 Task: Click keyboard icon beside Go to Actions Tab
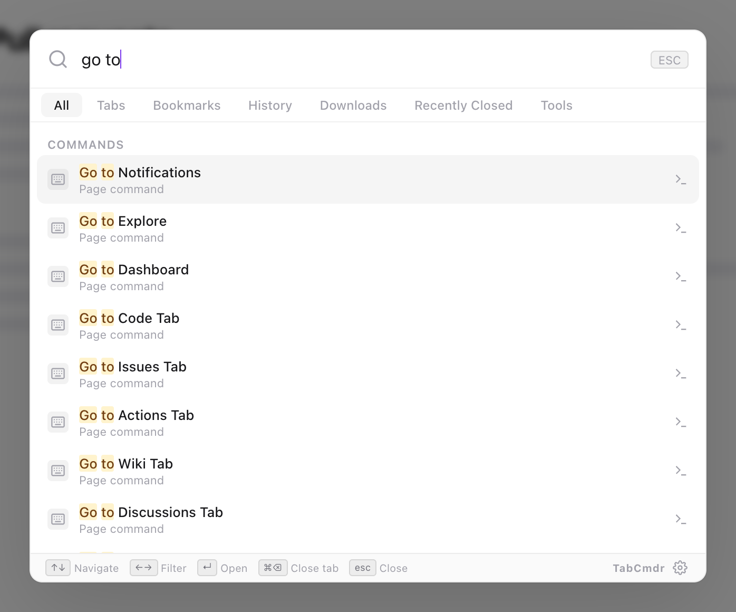[x=58, y=422]
